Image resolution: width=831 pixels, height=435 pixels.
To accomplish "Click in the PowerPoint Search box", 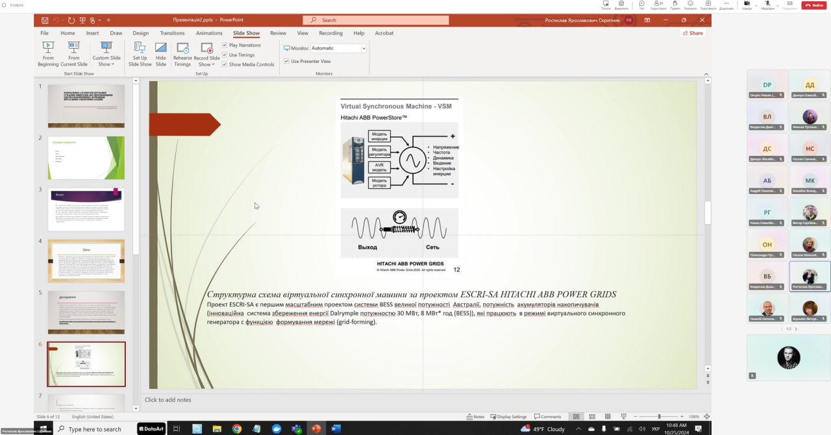I will [376, 20].
